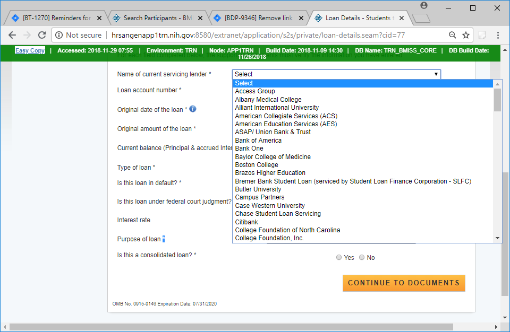Pick Citibank in the lender list
This screenshot has height=332, width=510.
(x=246, y=222)
